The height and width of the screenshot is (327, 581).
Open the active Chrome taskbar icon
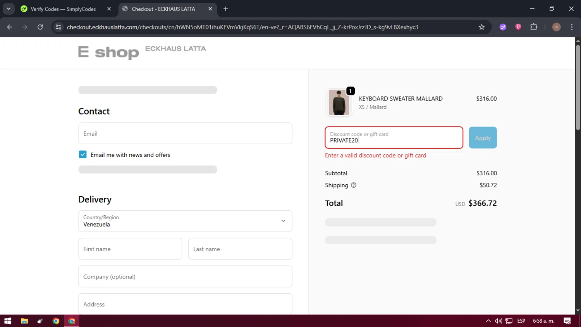(x=72, y=321)
